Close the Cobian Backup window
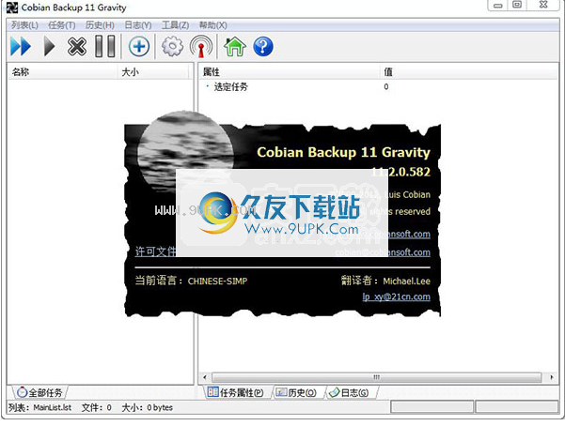 click(x=543, y=6)
